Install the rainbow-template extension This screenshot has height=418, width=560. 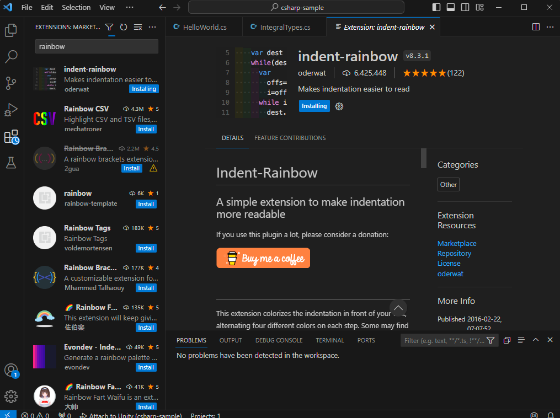coord(146,204)
